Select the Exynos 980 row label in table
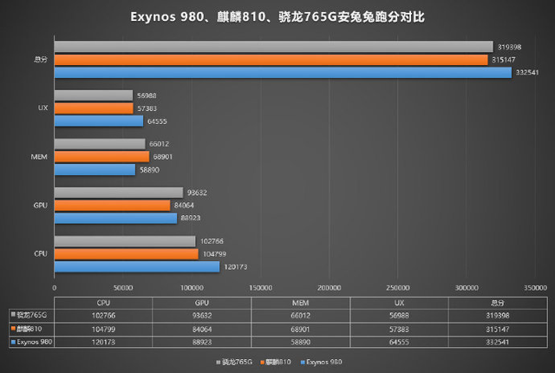The width and height of the screenshot is (555, 373). coord(35,342)
